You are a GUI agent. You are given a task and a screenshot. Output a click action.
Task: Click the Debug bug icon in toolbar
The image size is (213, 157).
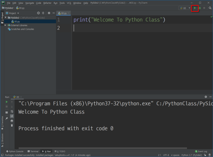click(x=199, y=8)
